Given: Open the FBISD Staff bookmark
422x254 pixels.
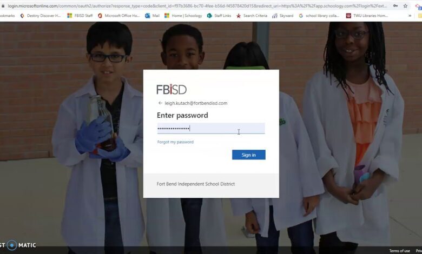Looking at the screenshot, I should point(80,16).
